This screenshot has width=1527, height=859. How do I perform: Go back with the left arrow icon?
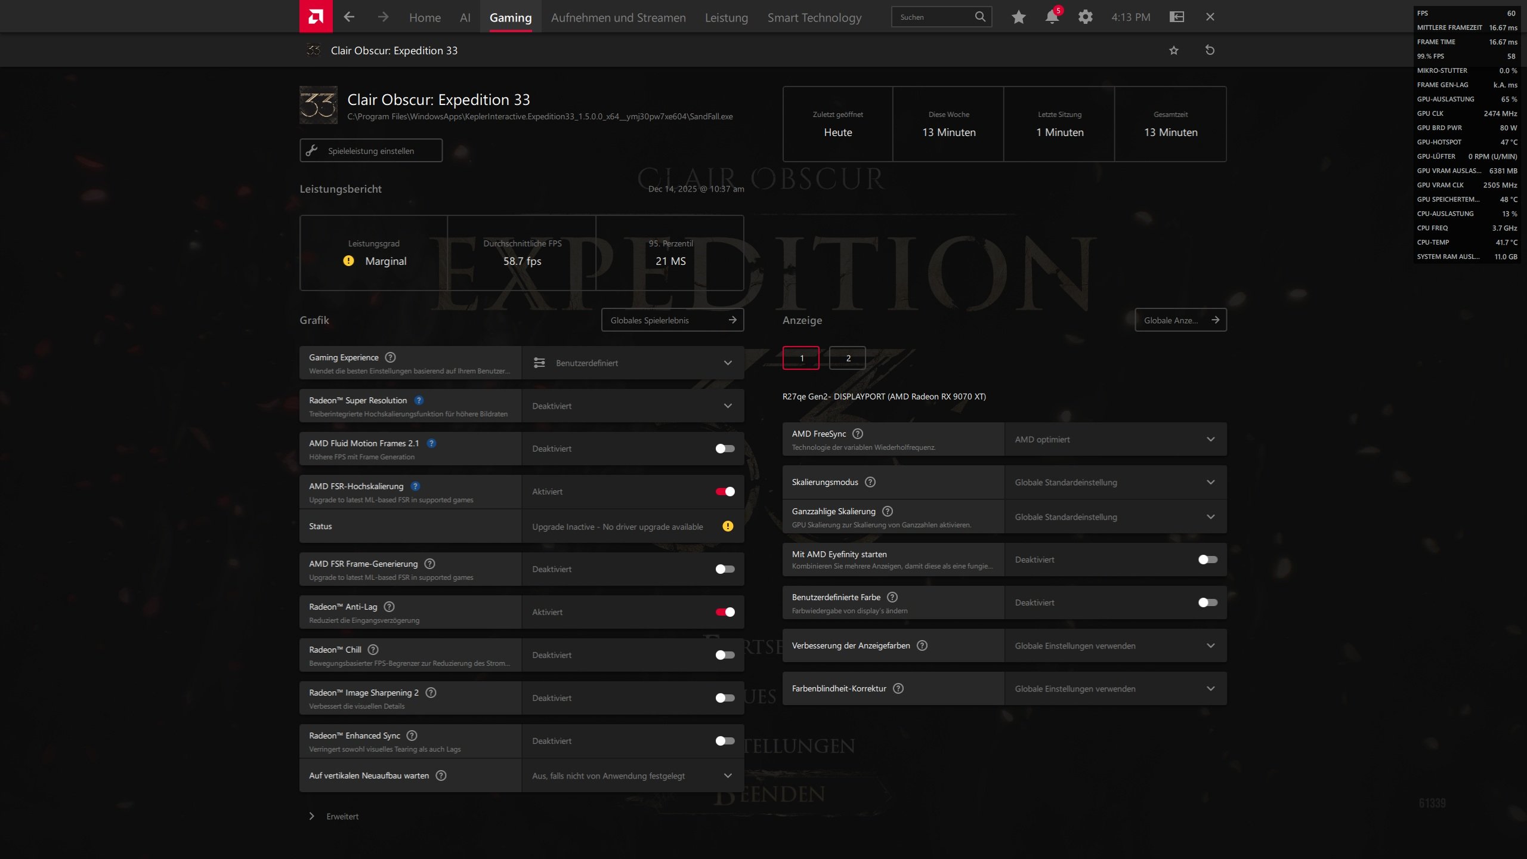(350, 17)
